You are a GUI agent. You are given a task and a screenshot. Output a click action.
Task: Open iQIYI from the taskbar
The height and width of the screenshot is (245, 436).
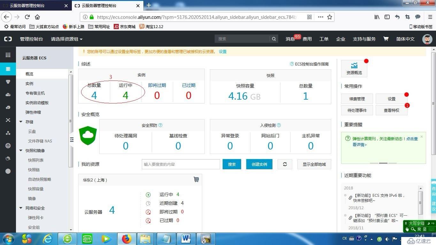[87, 239]
